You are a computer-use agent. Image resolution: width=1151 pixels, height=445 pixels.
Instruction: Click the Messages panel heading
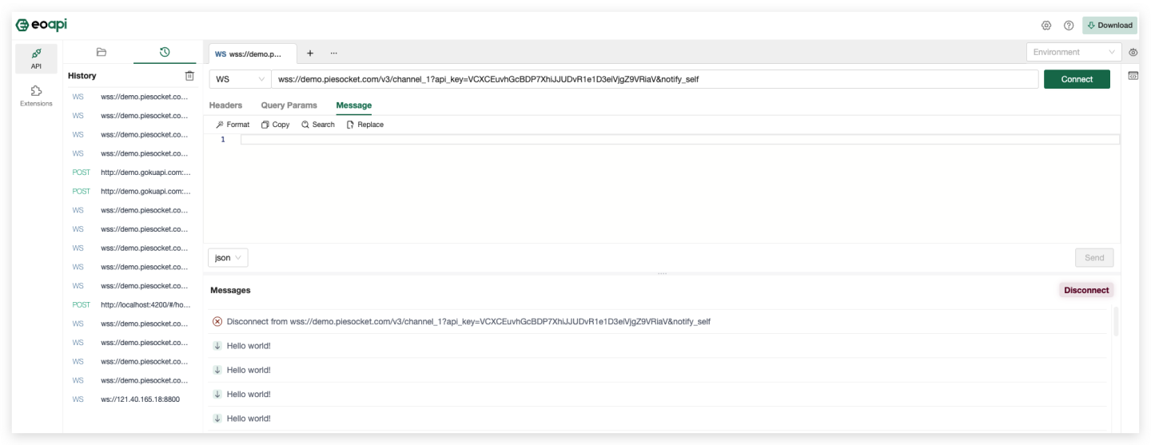(230, 290)
